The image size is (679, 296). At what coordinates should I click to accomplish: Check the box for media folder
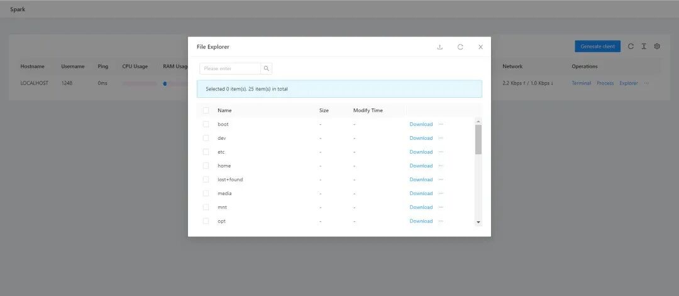click(206, 193)
